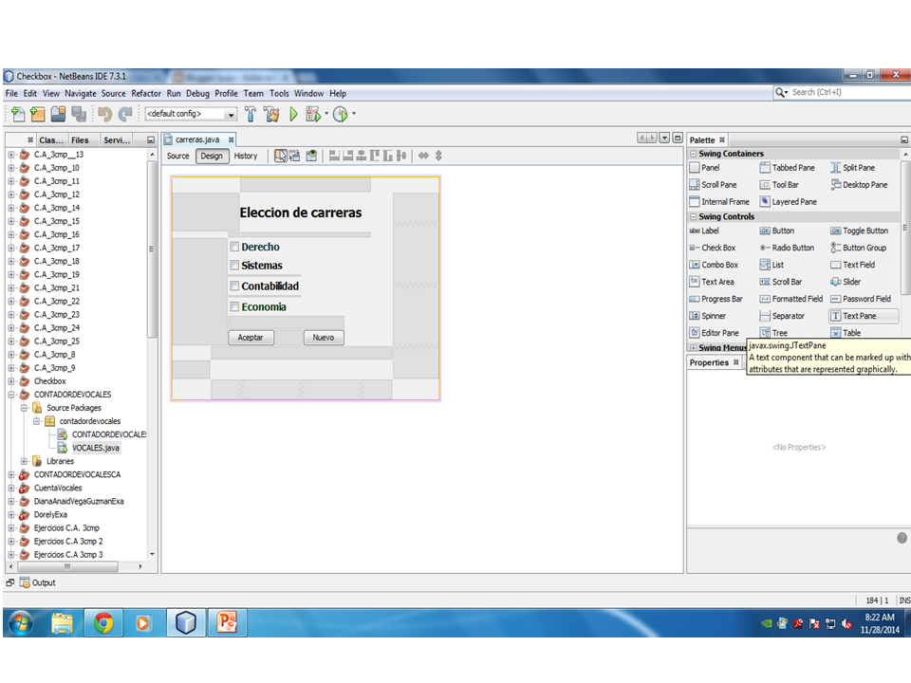Click the Aceptar button in the form
Viewport: 911px width, 683px height.
pos(251,337)
